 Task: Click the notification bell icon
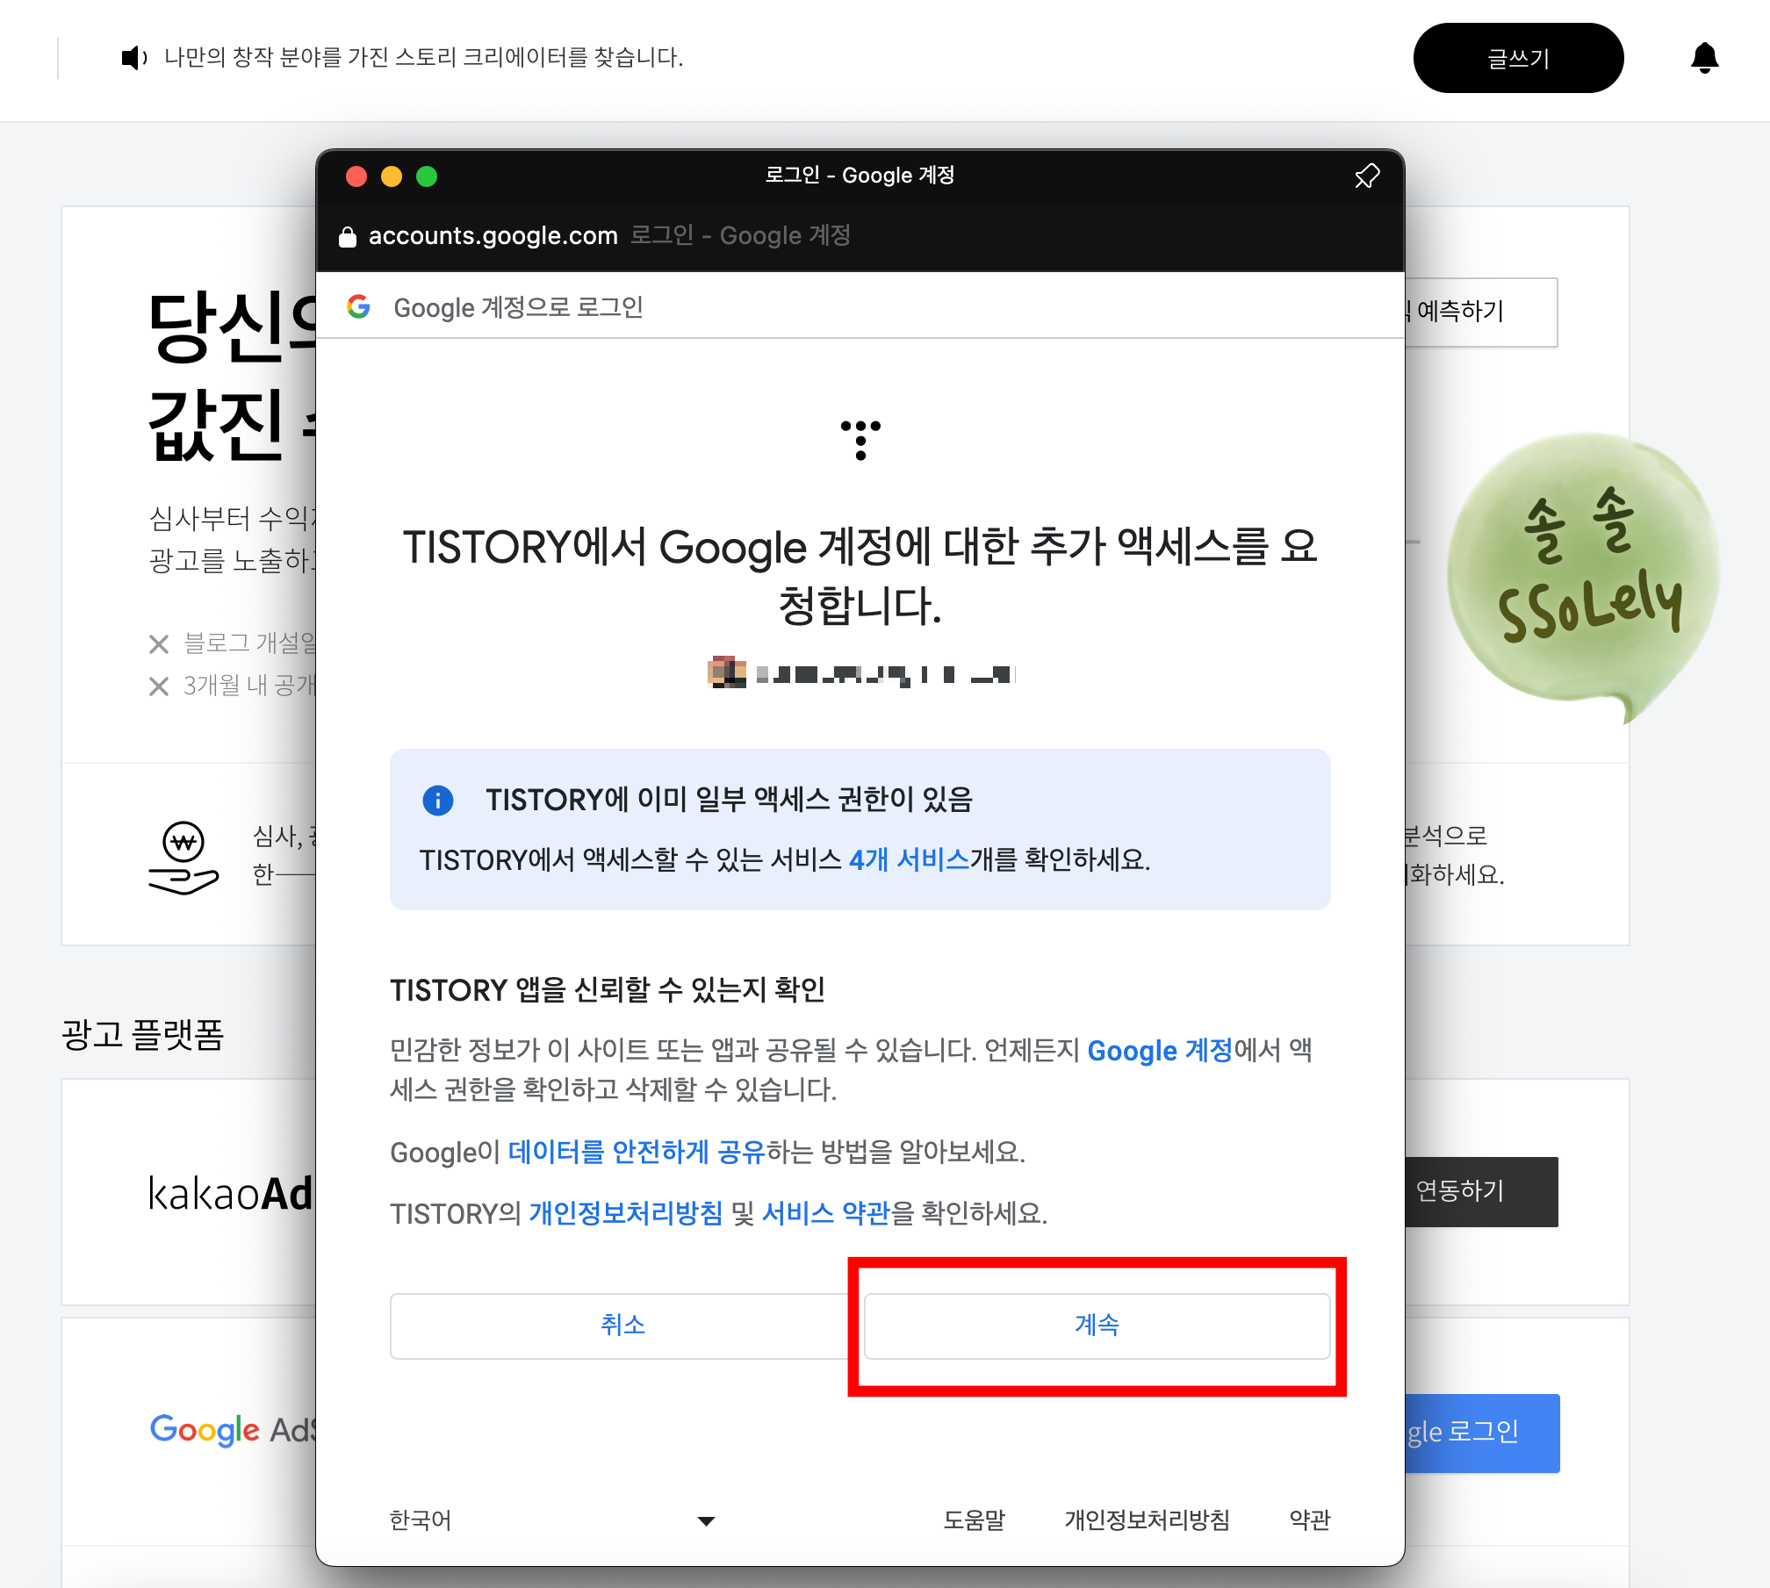tap(1704, 58)
